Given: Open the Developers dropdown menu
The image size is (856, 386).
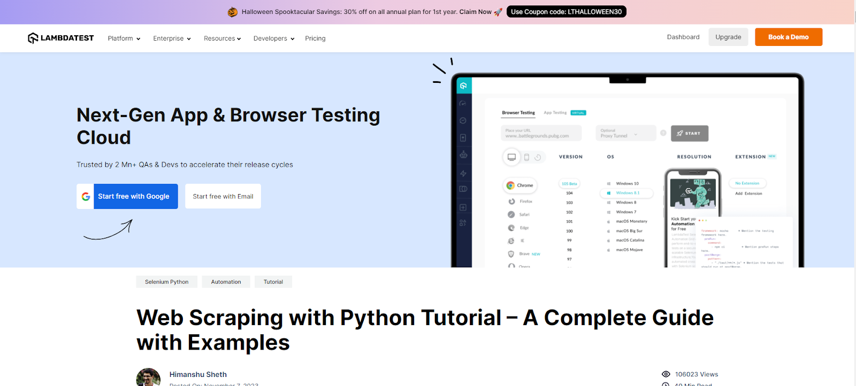Looking at the screenshot, I should pos(274,38).
